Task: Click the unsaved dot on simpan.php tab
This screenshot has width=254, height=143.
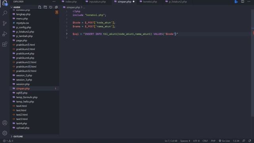Action: point(134,2)
